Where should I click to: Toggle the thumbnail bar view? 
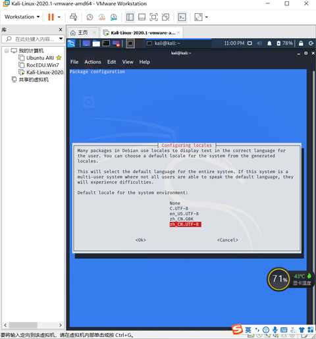142,17
